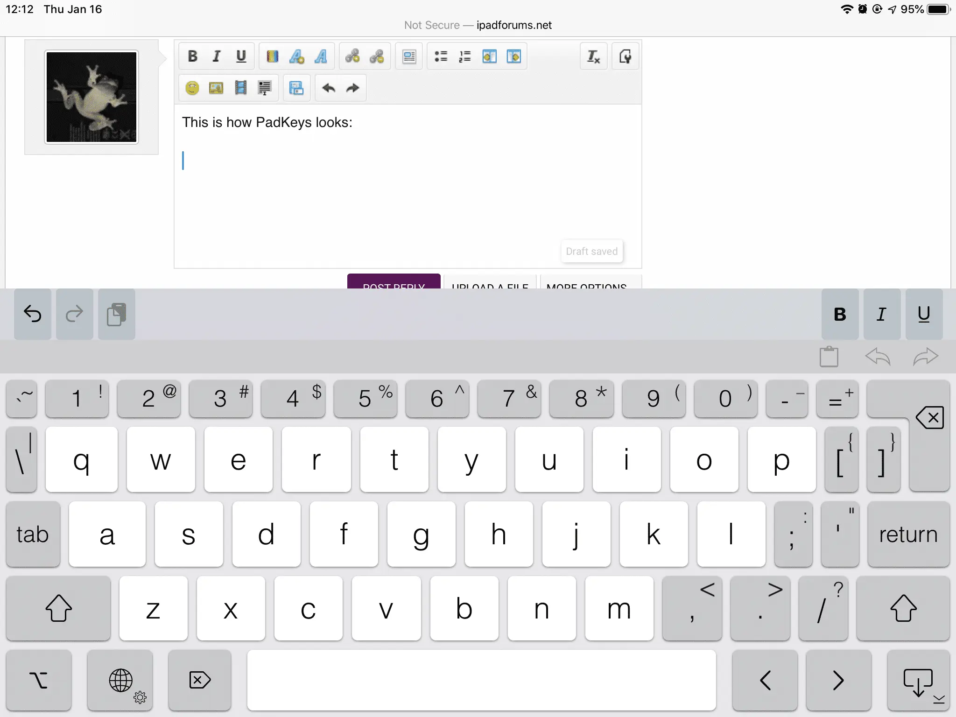
Task: Click the insert media film icon
Action: (x=240, y=88)
